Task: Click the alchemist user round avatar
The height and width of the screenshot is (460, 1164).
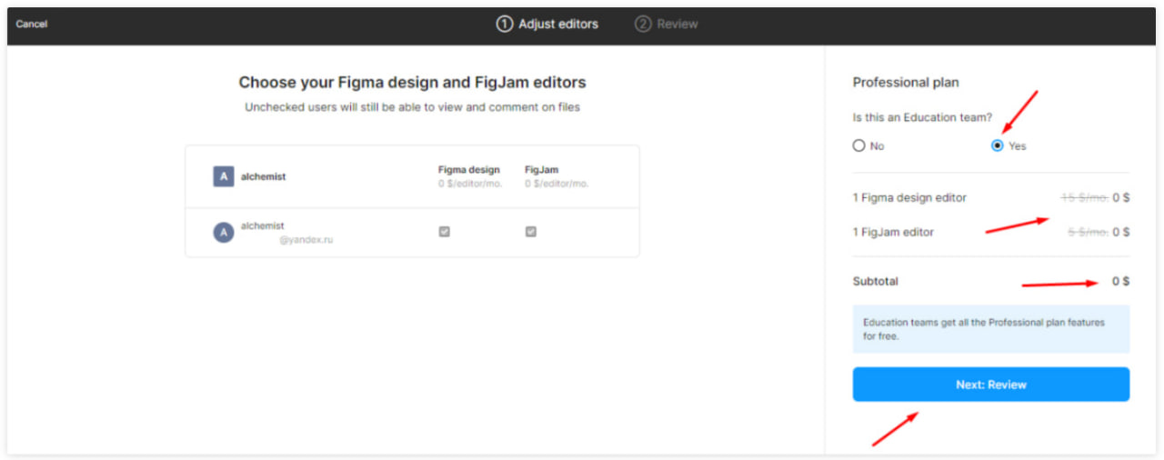Action: (223, 233)
